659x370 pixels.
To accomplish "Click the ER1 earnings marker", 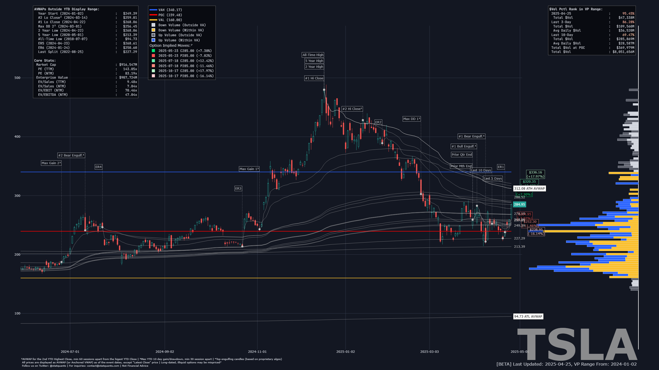I will [501, 167].
